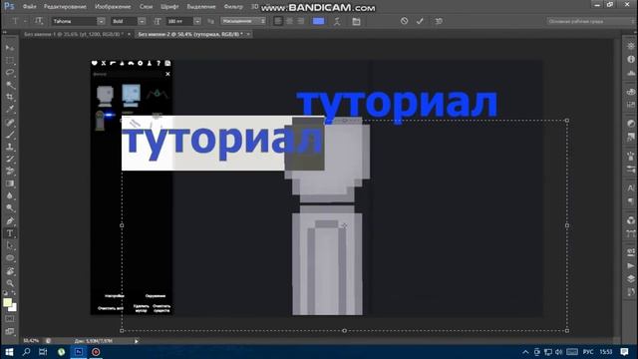Screen dimensions: 638x359
Task: Open the Character and Paragraph panels
Action: coord(356,21)
